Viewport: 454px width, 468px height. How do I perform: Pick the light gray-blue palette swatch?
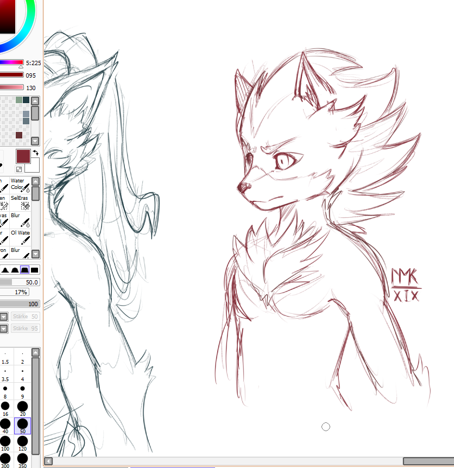point(26,113)
